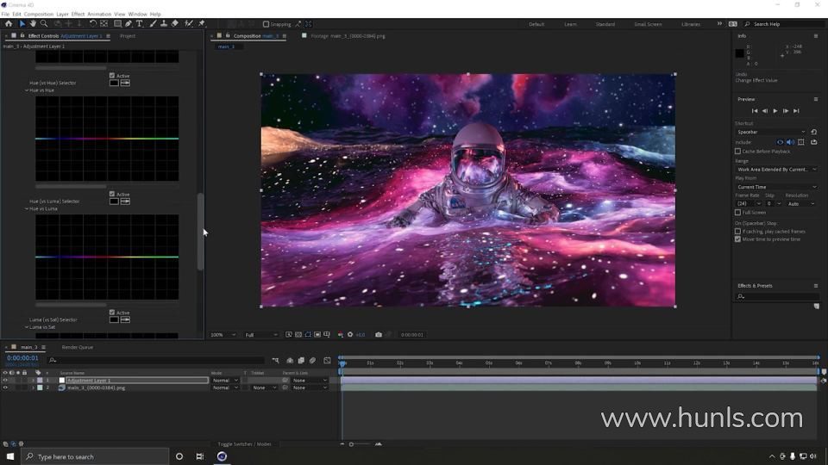Image resolution: width=828 pixels, height=465 pixels.
Task: Open the composition mini-flowchart icon in timeline
Action: (x=276, y=361)
